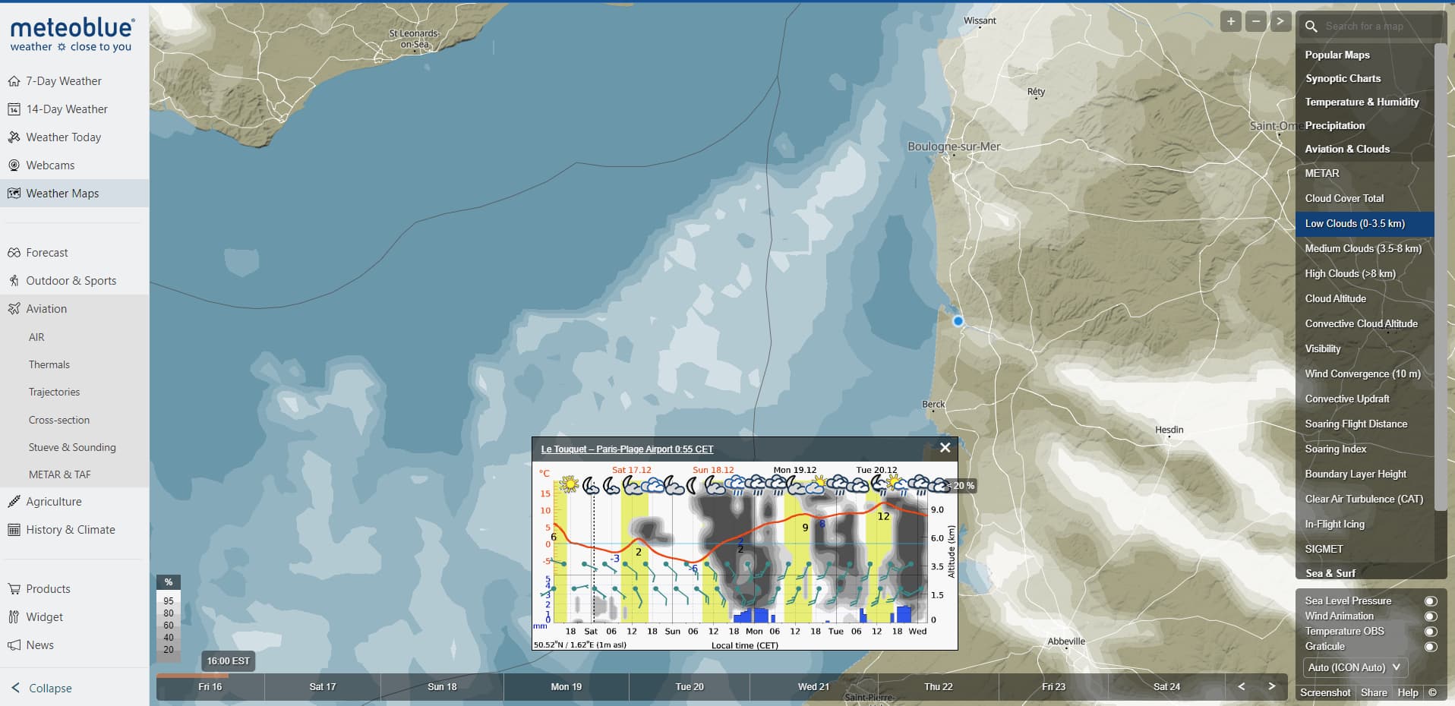Click the meteoblue logo
Viewport: 1455px width, 706px height.
click(73, 35)
